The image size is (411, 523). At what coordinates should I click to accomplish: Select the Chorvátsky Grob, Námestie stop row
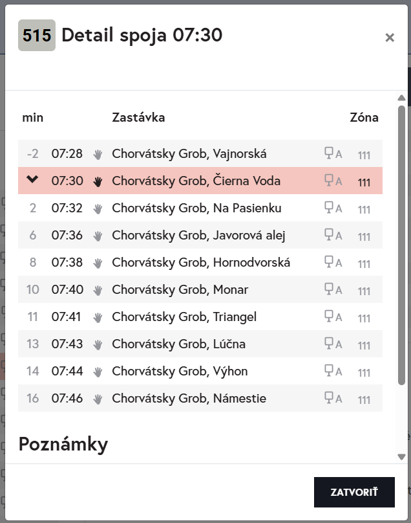pos(189,399)
